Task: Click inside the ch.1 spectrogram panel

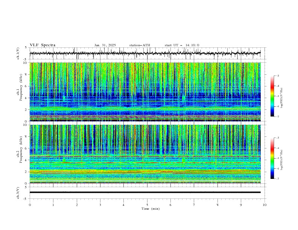Action: click(145, 92)
